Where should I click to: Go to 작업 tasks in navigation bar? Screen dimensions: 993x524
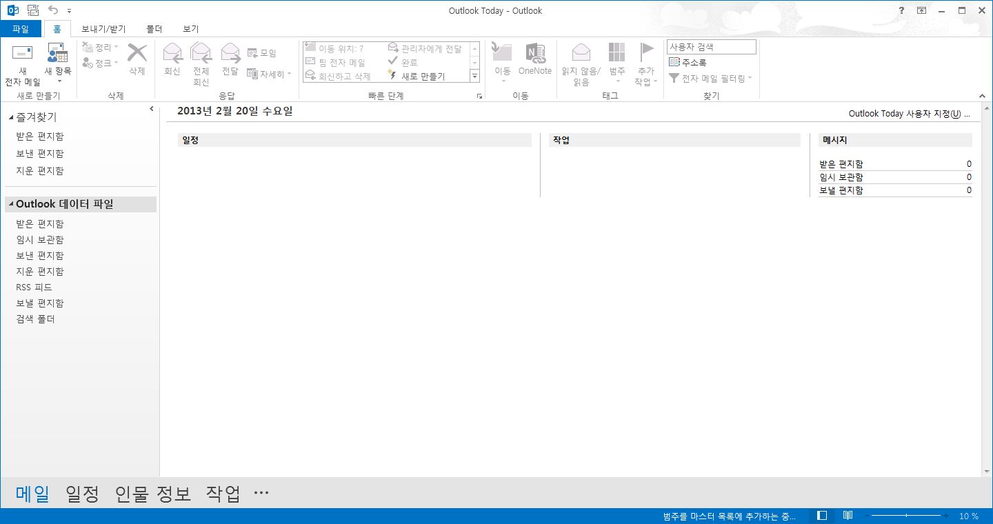[x=223, y=494]
